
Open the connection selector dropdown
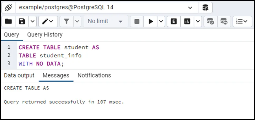pyautogui.click(x=190, y=8)
